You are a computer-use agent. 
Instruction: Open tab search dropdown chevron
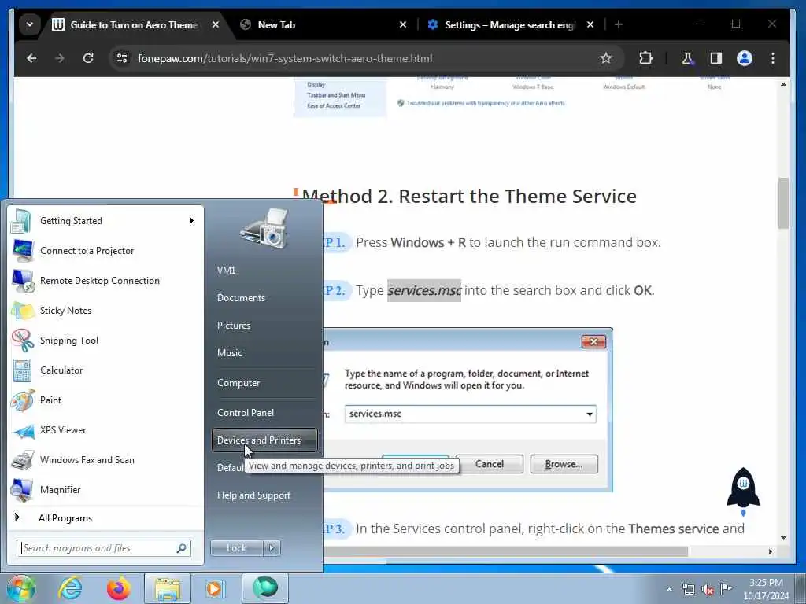(x=30, y=24)
